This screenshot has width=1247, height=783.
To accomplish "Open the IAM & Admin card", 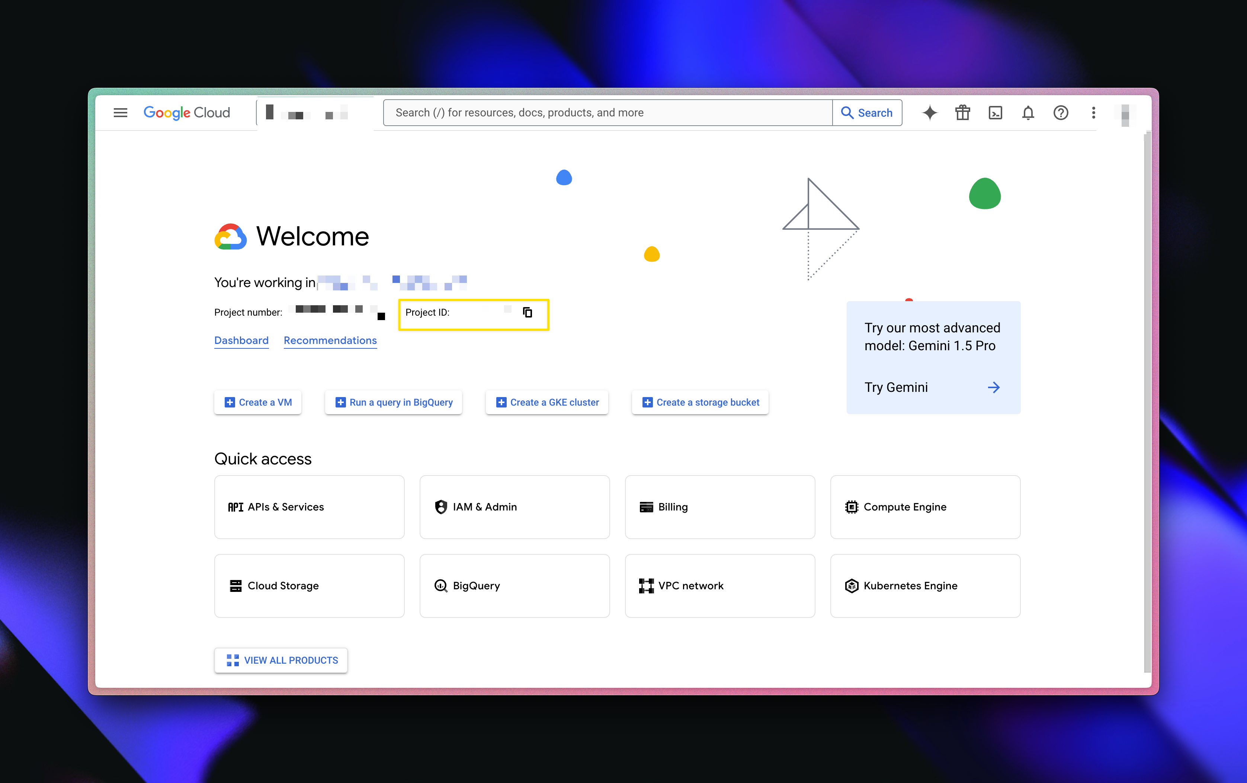I will coord(514,507).
